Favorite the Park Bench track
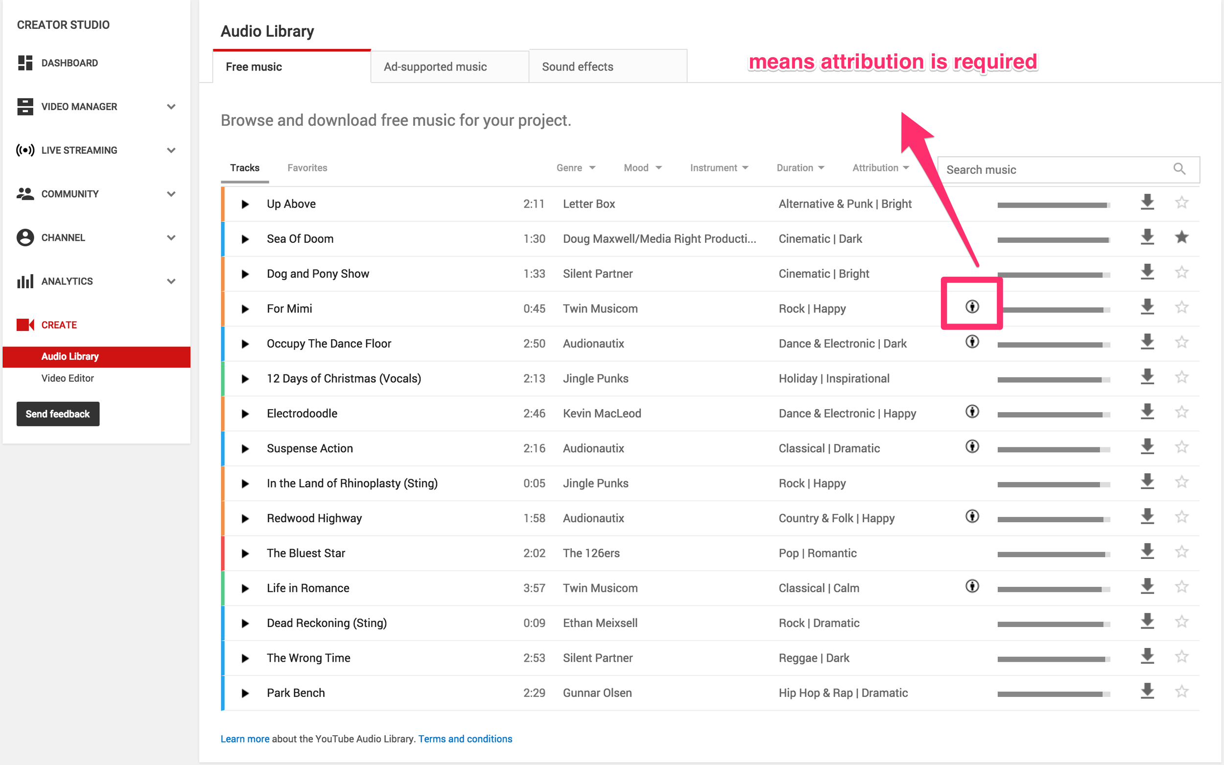This screenshot has height=765, width=1224. point(1181,691)
